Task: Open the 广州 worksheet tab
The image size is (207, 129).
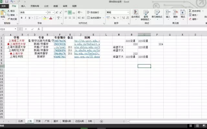Action: [47, 121]
